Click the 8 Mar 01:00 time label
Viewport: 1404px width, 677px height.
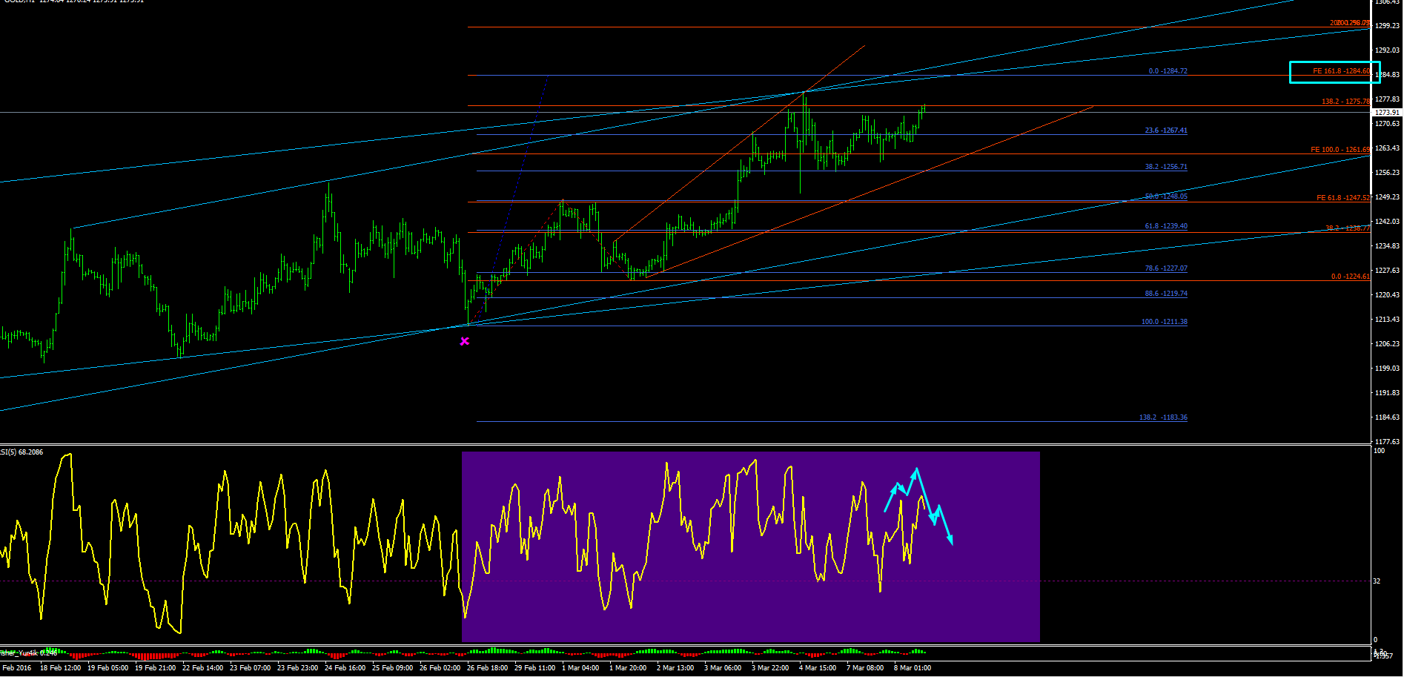[913, 668]
